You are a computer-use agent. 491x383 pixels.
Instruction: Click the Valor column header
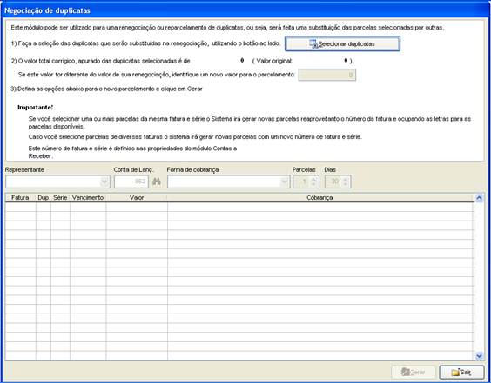tap(137, 198)
